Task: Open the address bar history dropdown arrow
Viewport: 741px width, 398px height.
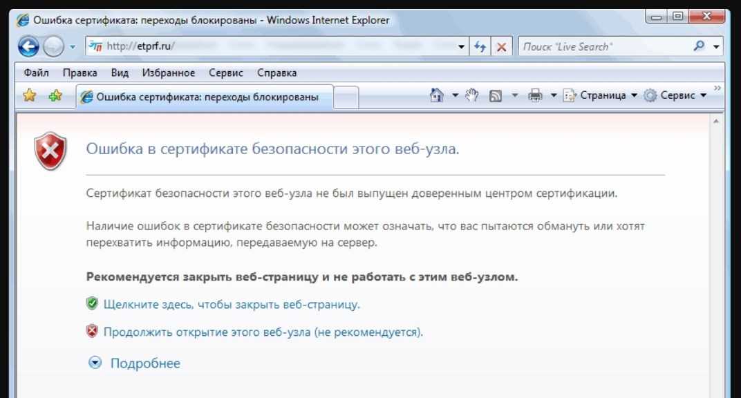Action: tap(461, 47)
